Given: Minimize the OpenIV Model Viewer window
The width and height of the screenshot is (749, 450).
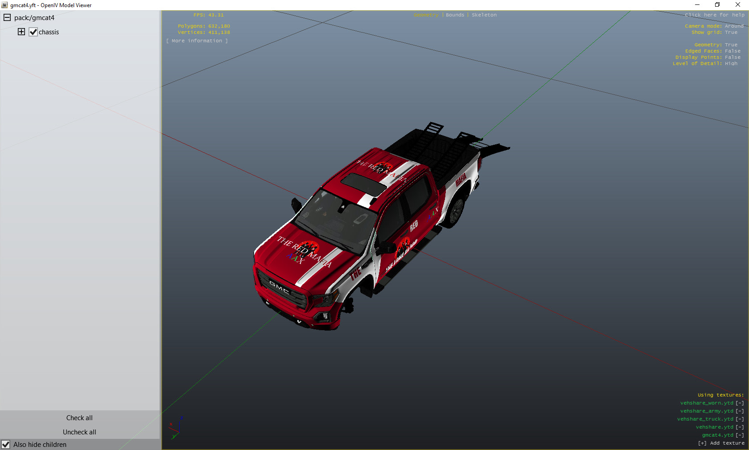Looking at the screenshot, I should 697,5.
